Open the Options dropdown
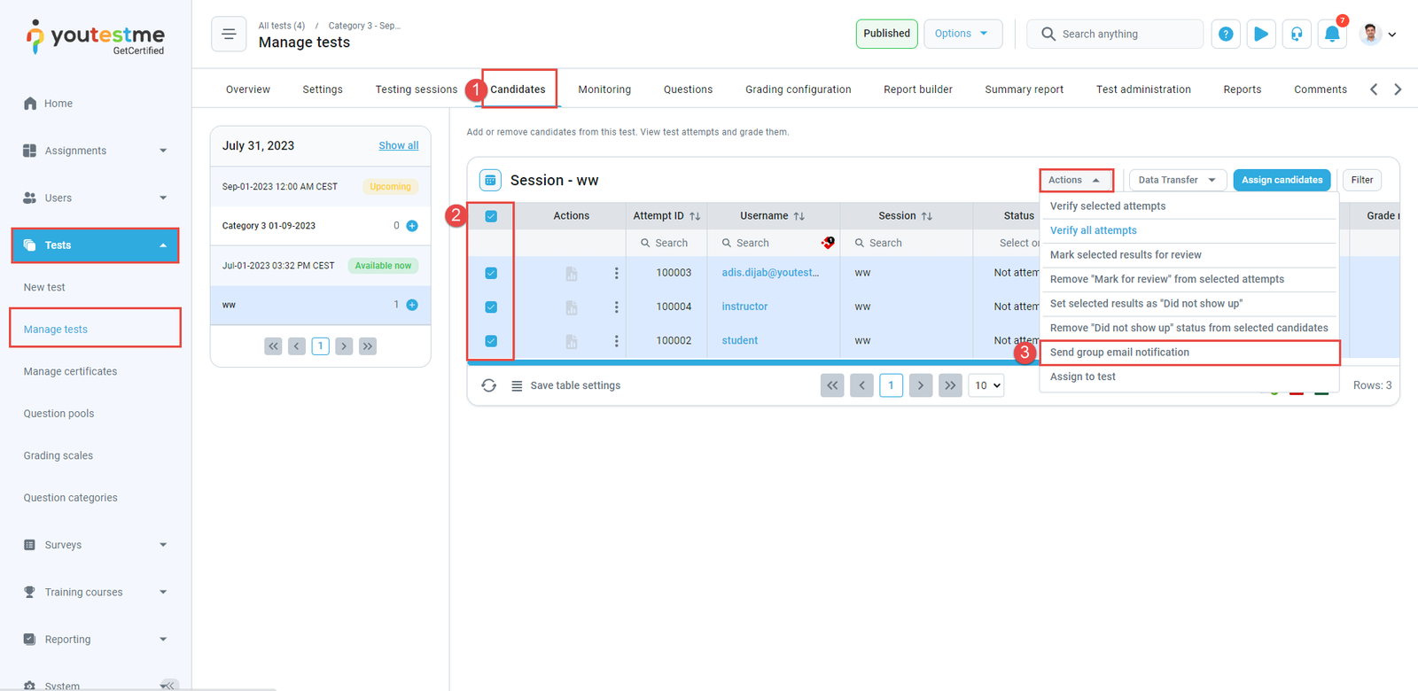 (x=962, y=34)
